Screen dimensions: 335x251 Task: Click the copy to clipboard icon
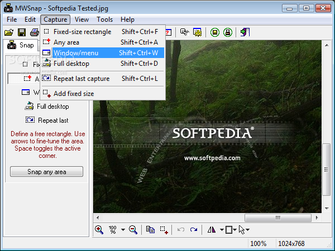150,230
